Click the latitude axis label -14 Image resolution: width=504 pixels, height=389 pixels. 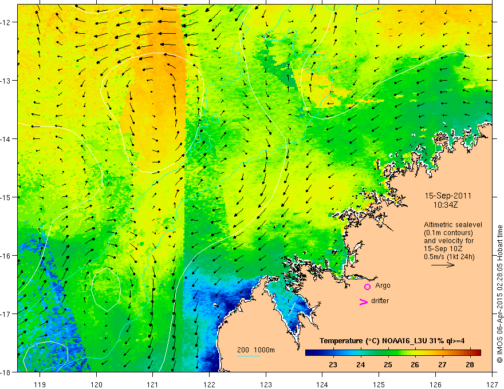(x=6, y=139)
